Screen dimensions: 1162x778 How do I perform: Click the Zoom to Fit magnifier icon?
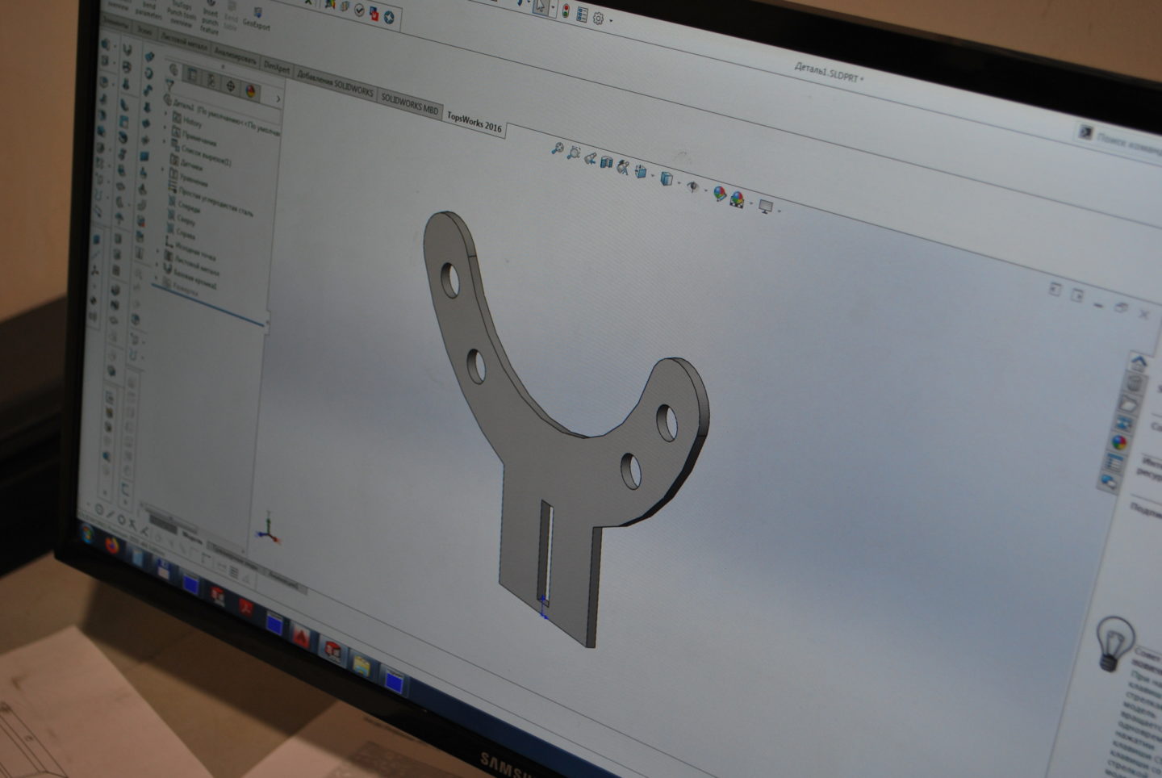556,148
